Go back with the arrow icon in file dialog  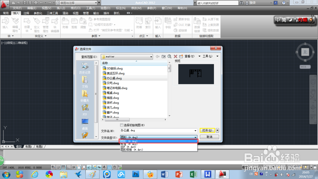click(x=157, y=56)
